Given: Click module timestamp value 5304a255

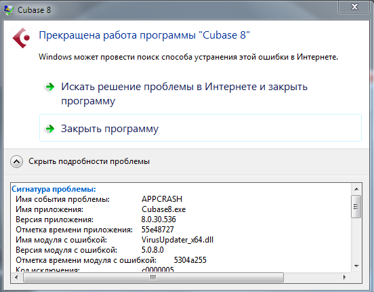Looking at the screenshot, I should pos(190,260).
